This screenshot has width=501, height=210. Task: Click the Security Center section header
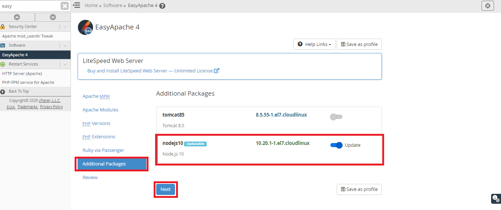[35, 26]
